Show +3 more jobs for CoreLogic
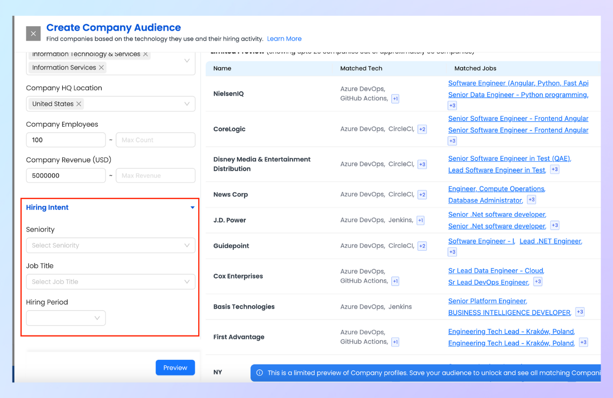 point(452,141)
